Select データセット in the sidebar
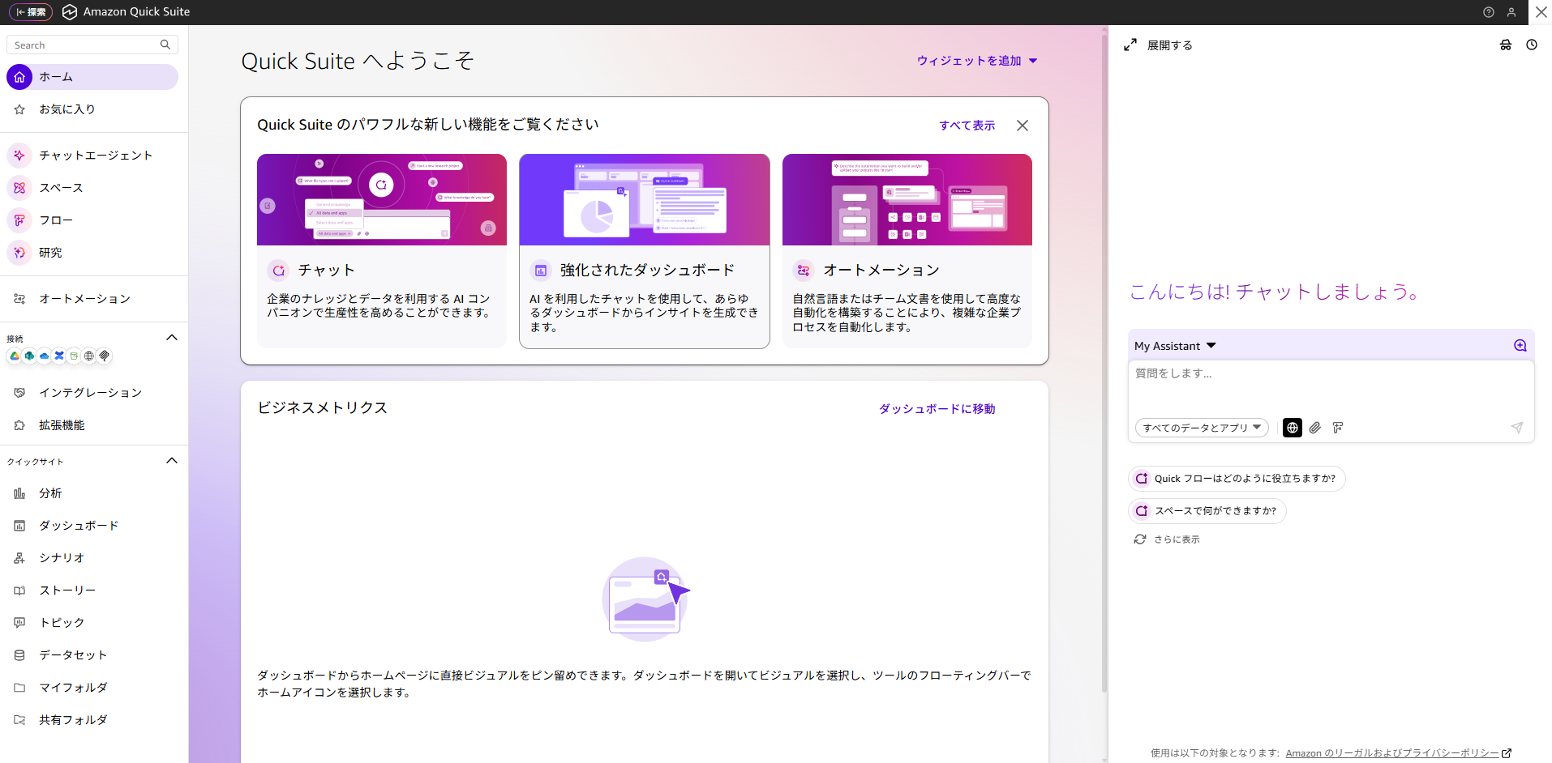The width and height of the screenshot is (1552, 763). coord(73,654)
